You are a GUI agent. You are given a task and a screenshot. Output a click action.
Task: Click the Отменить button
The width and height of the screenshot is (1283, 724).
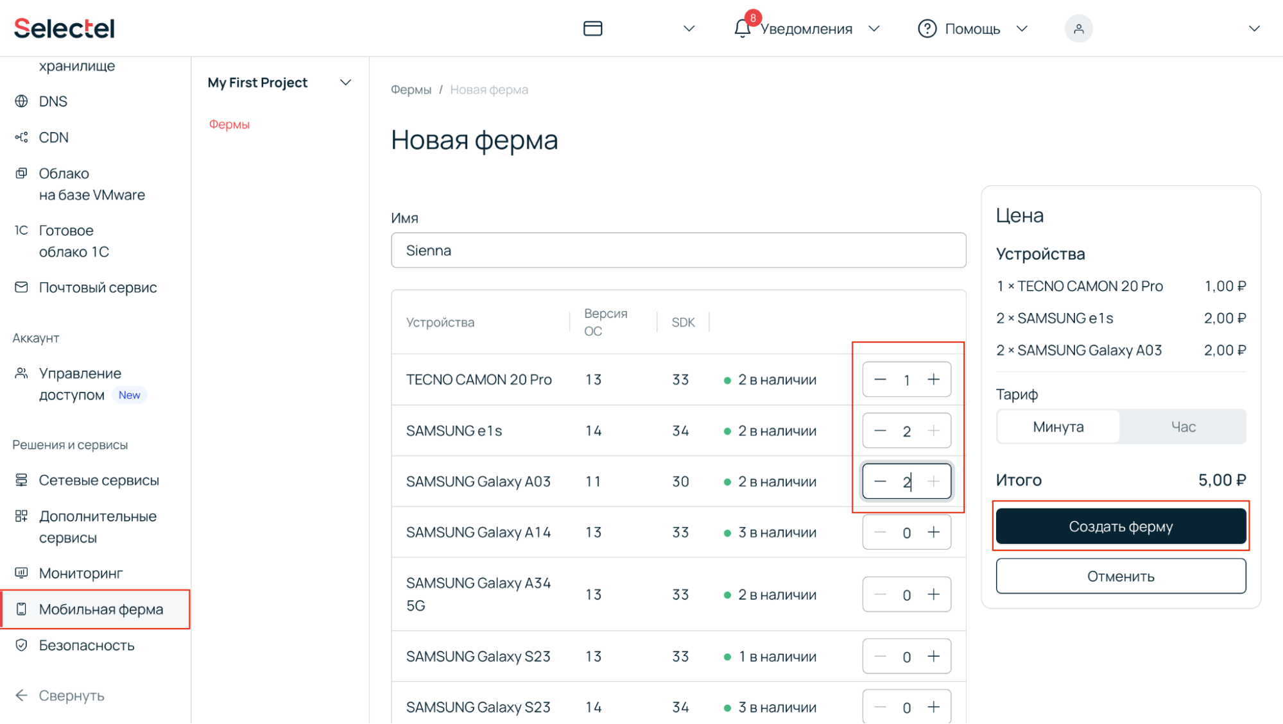[1120, 577]
